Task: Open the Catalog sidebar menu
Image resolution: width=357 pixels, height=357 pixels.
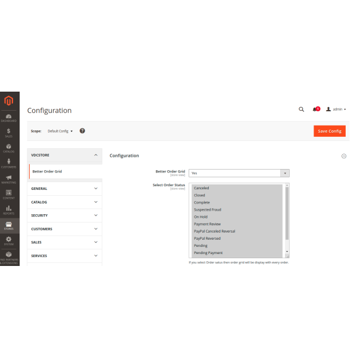Action: 9,148
